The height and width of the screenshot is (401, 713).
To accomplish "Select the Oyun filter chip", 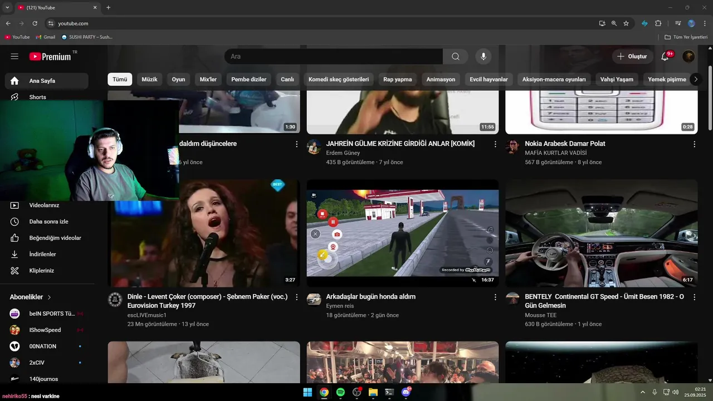I will pyautogui.click(x=178, y=79).
